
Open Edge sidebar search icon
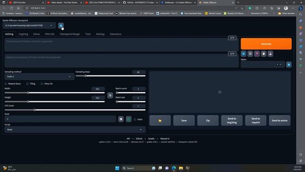point(301,15)
